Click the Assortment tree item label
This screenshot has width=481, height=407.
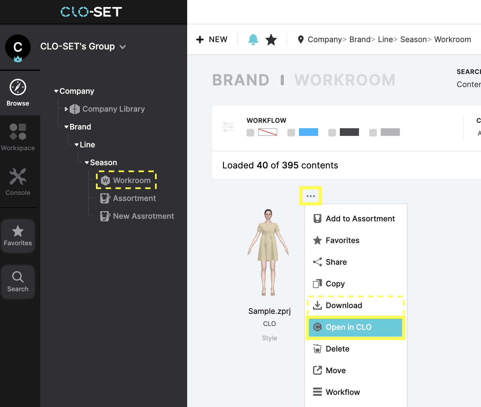click(134, 198)
